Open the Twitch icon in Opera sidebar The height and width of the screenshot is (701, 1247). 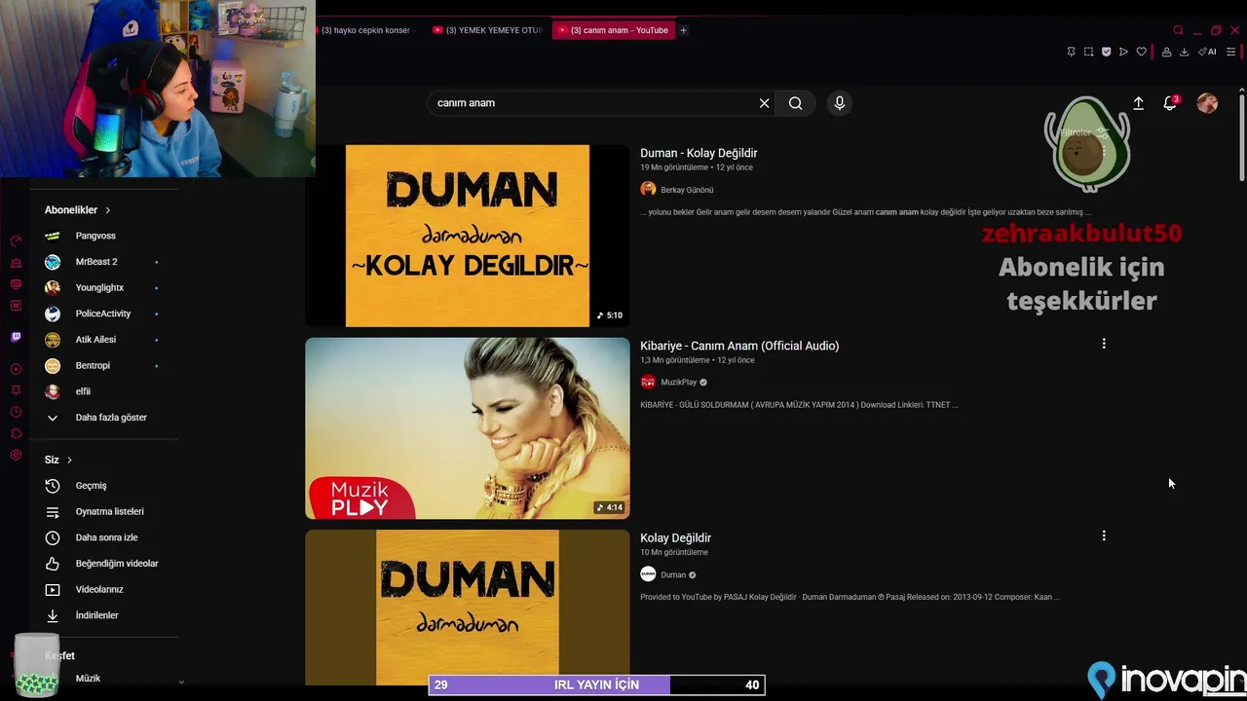pyautogui.click(x=16, y=337)
